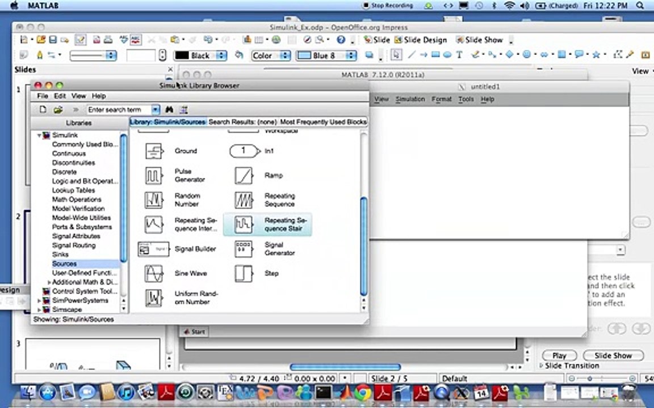The height and width of the screenshot is (408, 654).
Task: Select the Uniform Random Number block icon
Action: [153, 298]
